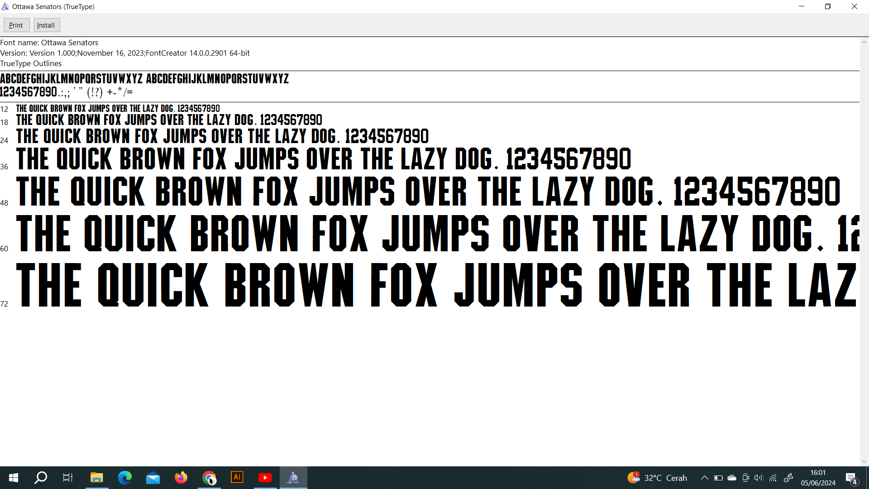Open the Mail app icon
This screenshot has height=489, width=869.
(x=153, y=478)
